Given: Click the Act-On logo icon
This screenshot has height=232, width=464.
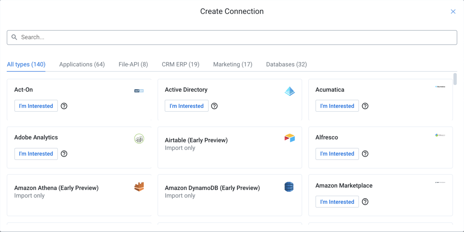Looking at the screenshot, I should point(139,91).
